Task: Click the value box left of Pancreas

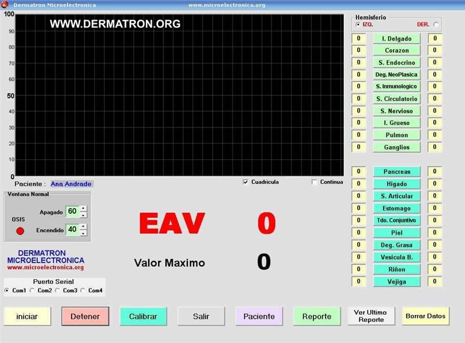Action: (359, 172)
